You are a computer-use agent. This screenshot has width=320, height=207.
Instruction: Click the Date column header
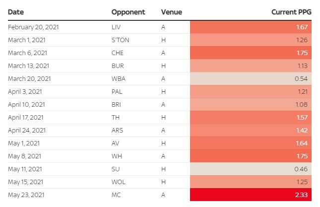point(16,12)
